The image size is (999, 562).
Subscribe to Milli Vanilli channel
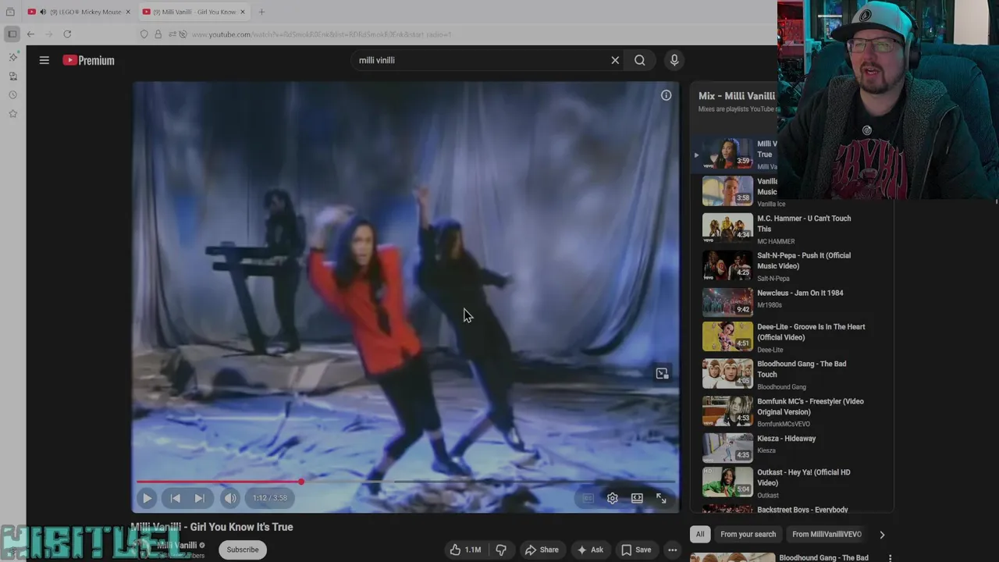243,550
